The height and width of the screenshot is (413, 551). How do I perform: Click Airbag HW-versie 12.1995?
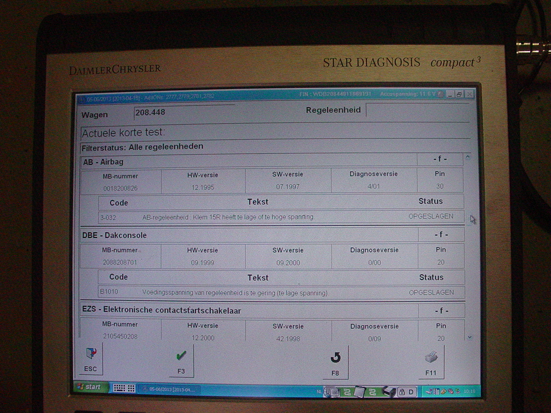(203, 188)
